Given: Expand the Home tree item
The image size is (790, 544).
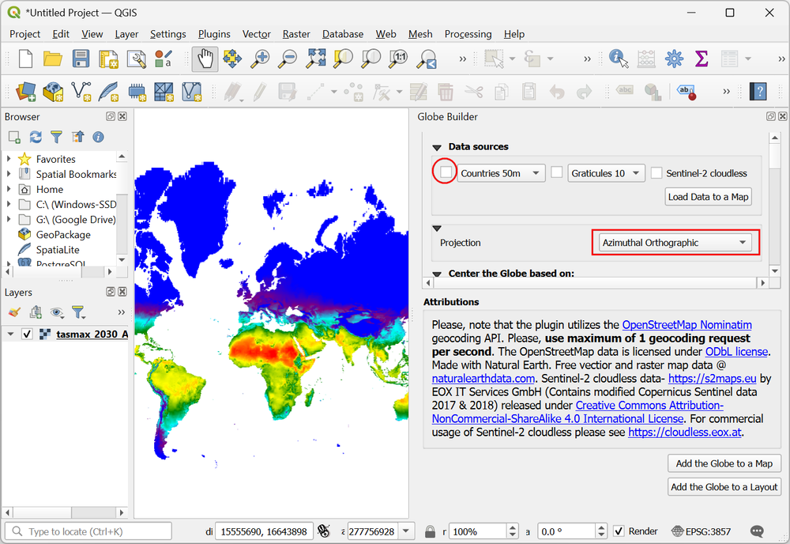Looking at the screenshot, I should tap(9, 189).
